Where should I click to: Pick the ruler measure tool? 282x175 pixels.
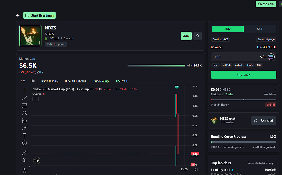click(25, 153)
